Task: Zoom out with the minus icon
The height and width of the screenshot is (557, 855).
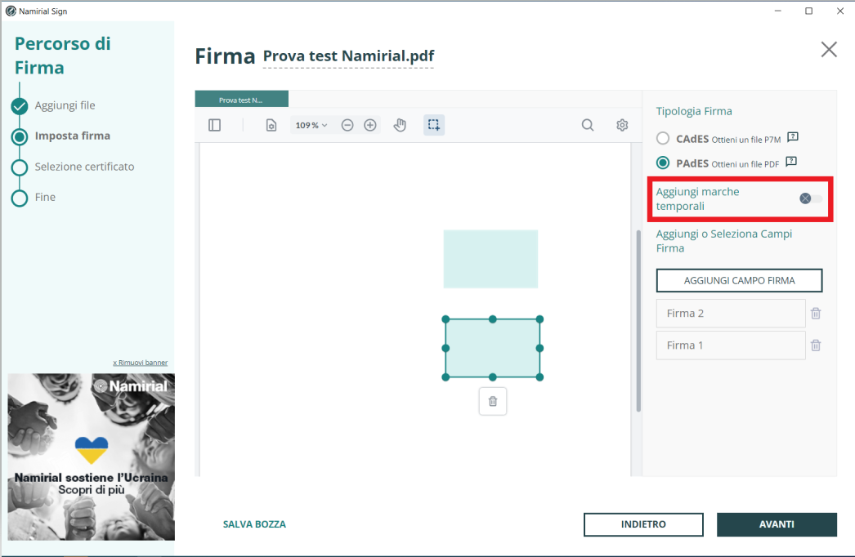Action: point(347,125)
